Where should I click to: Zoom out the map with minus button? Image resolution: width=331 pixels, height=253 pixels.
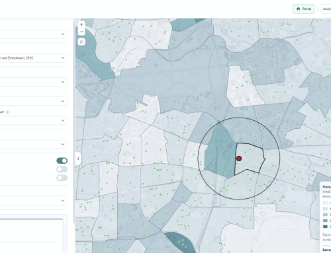[81, 32]
